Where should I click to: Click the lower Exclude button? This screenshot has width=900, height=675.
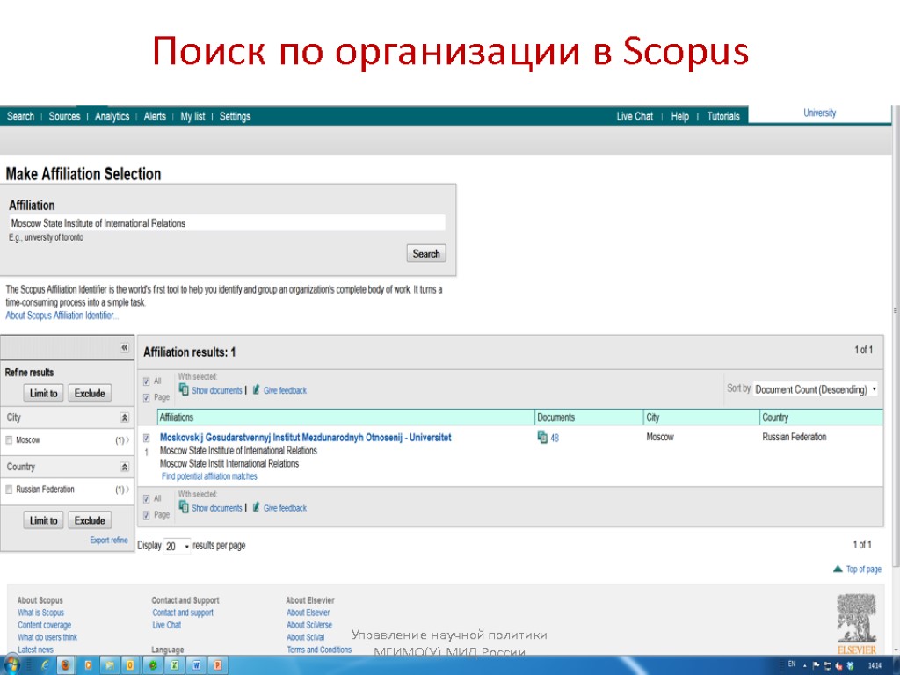point(90,520)
